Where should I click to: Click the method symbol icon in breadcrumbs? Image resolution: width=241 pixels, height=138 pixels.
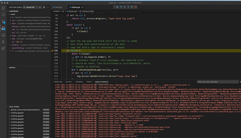coord(80,11)
